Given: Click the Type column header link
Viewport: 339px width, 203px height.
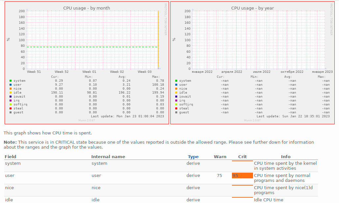Looking at the screenshot, I should click(x=193, y=157).
